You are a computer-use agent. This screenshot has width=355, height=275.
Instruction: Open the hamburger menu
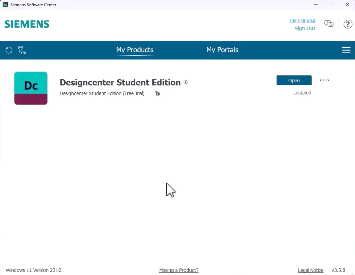pos(346,50)
